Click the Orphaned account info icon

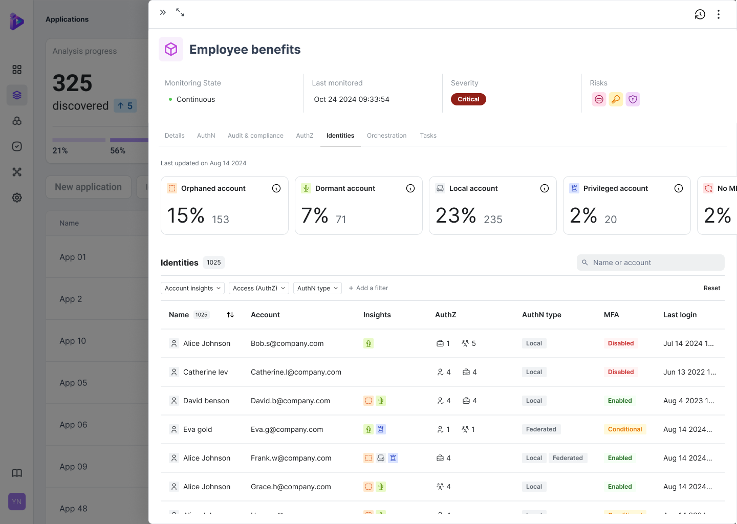click(276, 188)
